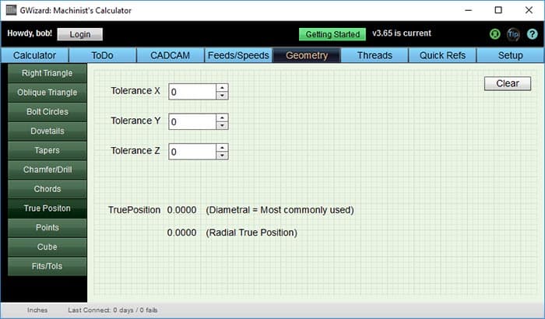Viewport: 545px width, 319px height.
Task: Open the Feeds/Speeds tab
Action: click(x=238, y=55)
